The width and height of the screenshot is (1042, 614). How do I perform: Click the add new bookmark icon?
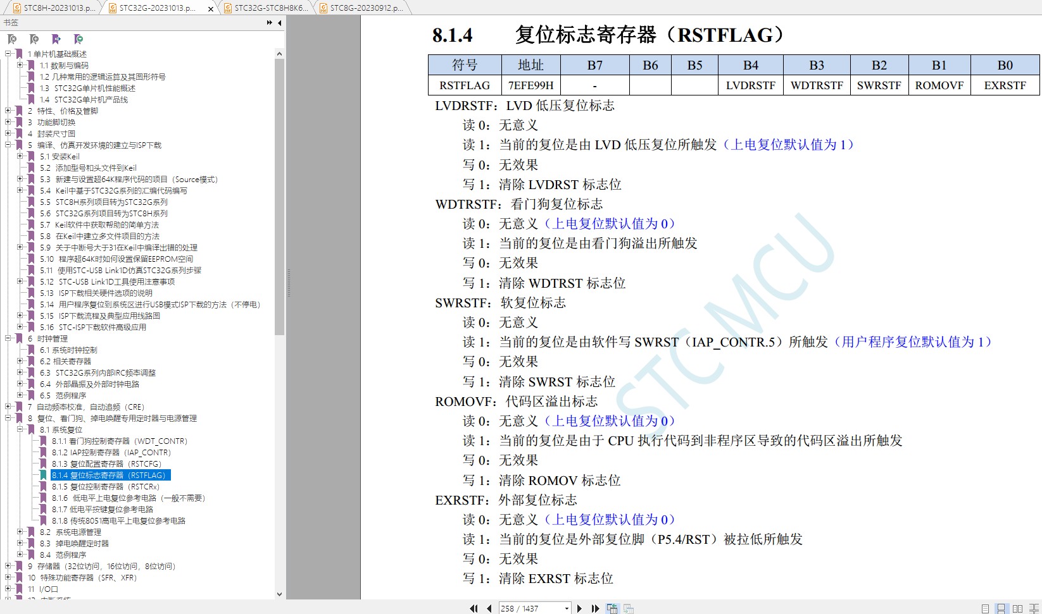coord(34,39)
